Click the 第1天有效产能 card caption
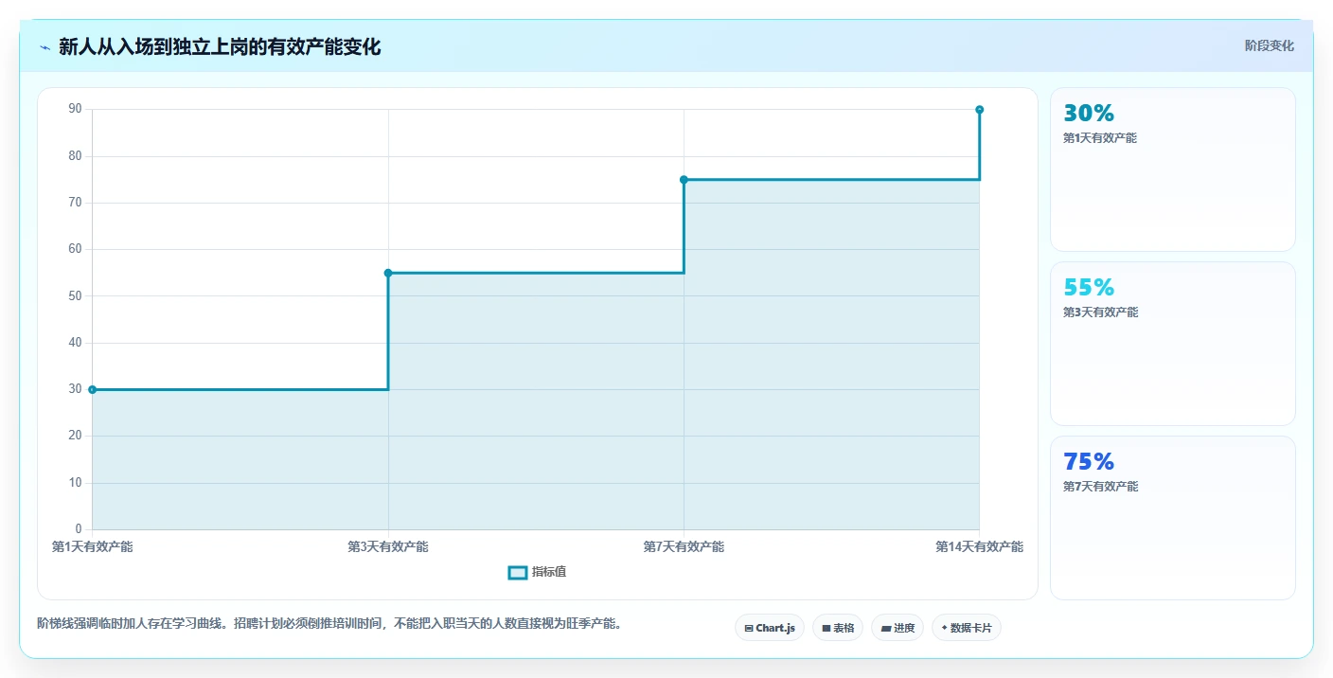 pos(1100,138)
